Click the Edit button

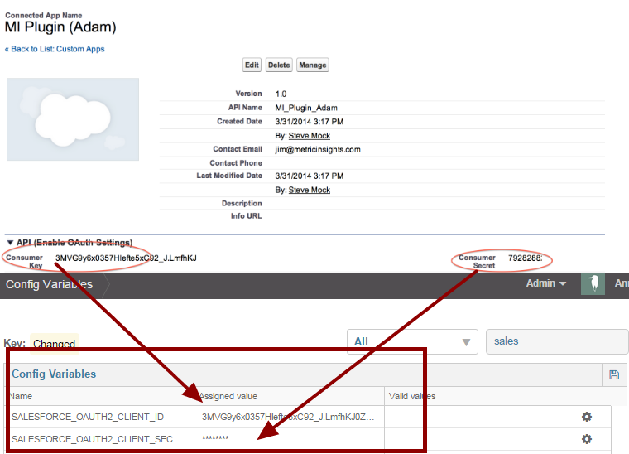point(252,65)
